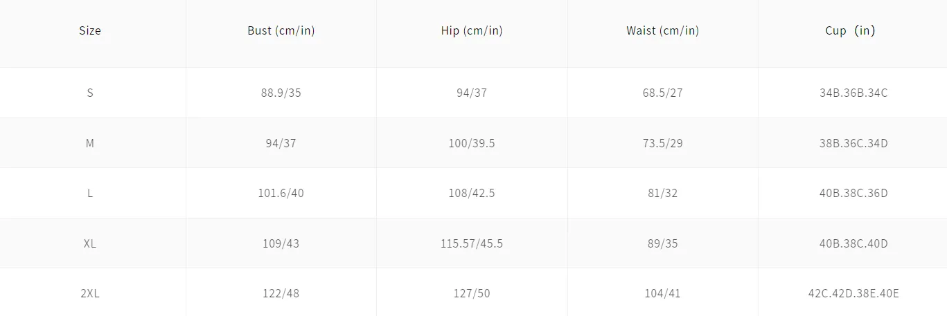Viewport: 947px width, 316px height.
Task: Click cup value 34B.36B.34C
Action: (853, 93)
